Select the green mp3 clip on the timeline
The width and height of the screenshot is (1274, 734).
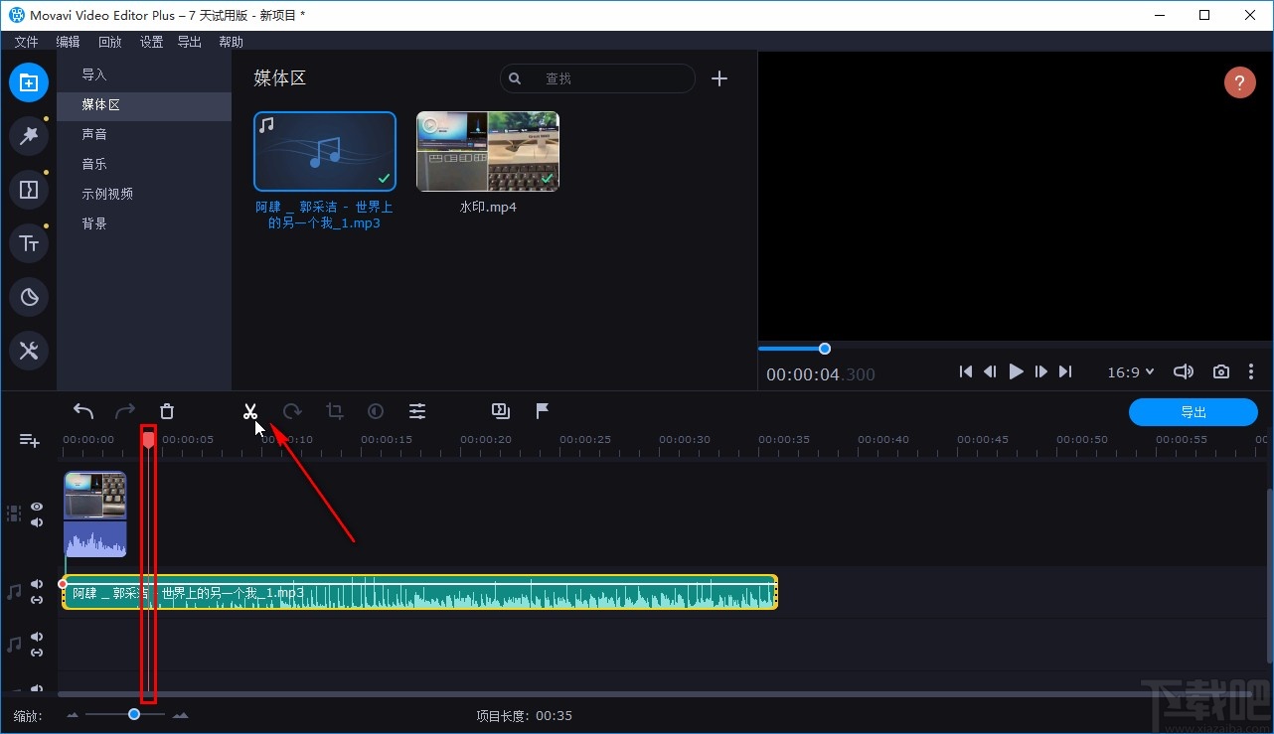click(x=419, y=592)
